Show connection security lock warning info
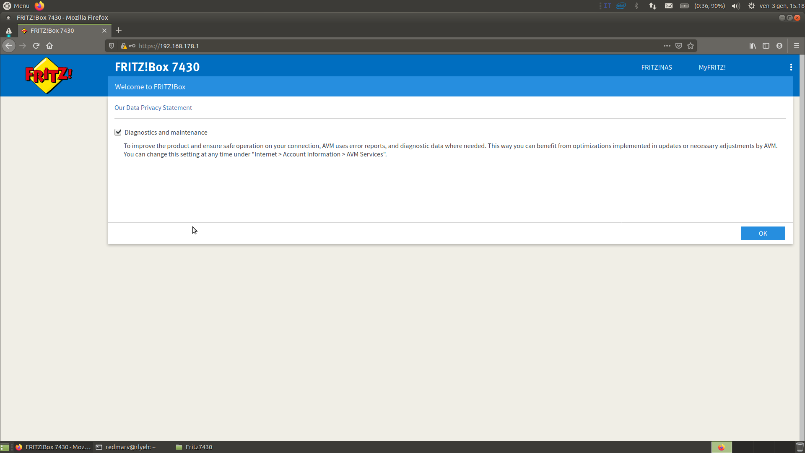Image resolution: width=805 pixels, height=453 pixels. point(124,46)
